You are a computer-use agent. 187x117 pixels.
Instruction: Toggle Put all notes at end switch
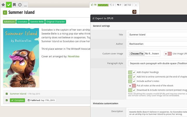click(132, 86)
